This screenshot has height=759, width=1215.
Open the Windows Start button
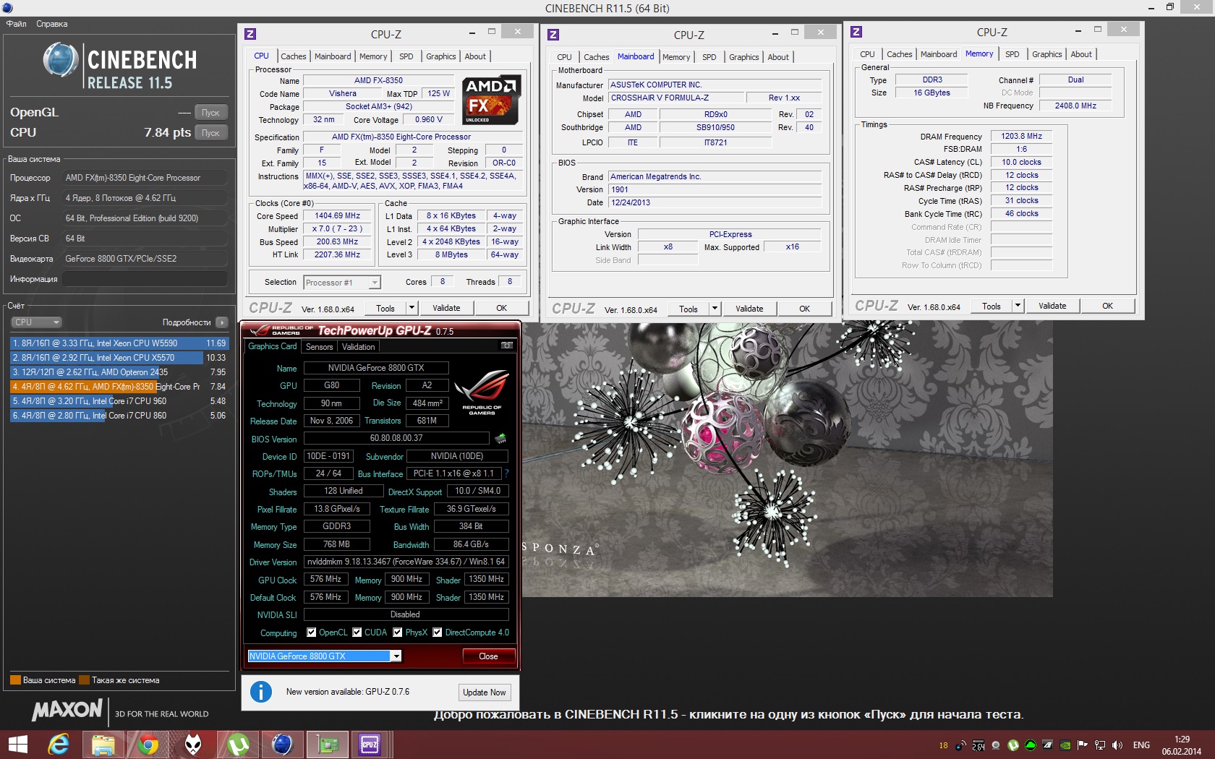click(x=17, y=745)
